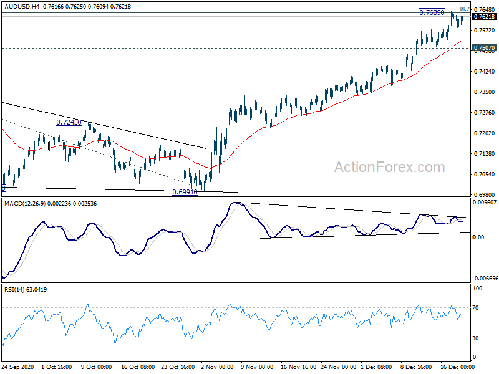Click the 0.72430 swing high label
The height and width of the screenshot is (374, 499).
click(x=69, y=122)
